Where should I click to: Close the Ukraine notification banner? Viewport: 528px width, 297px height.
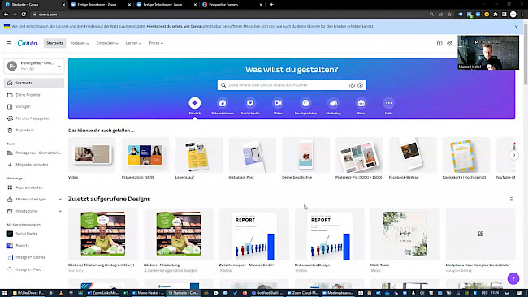pos(516,27)
